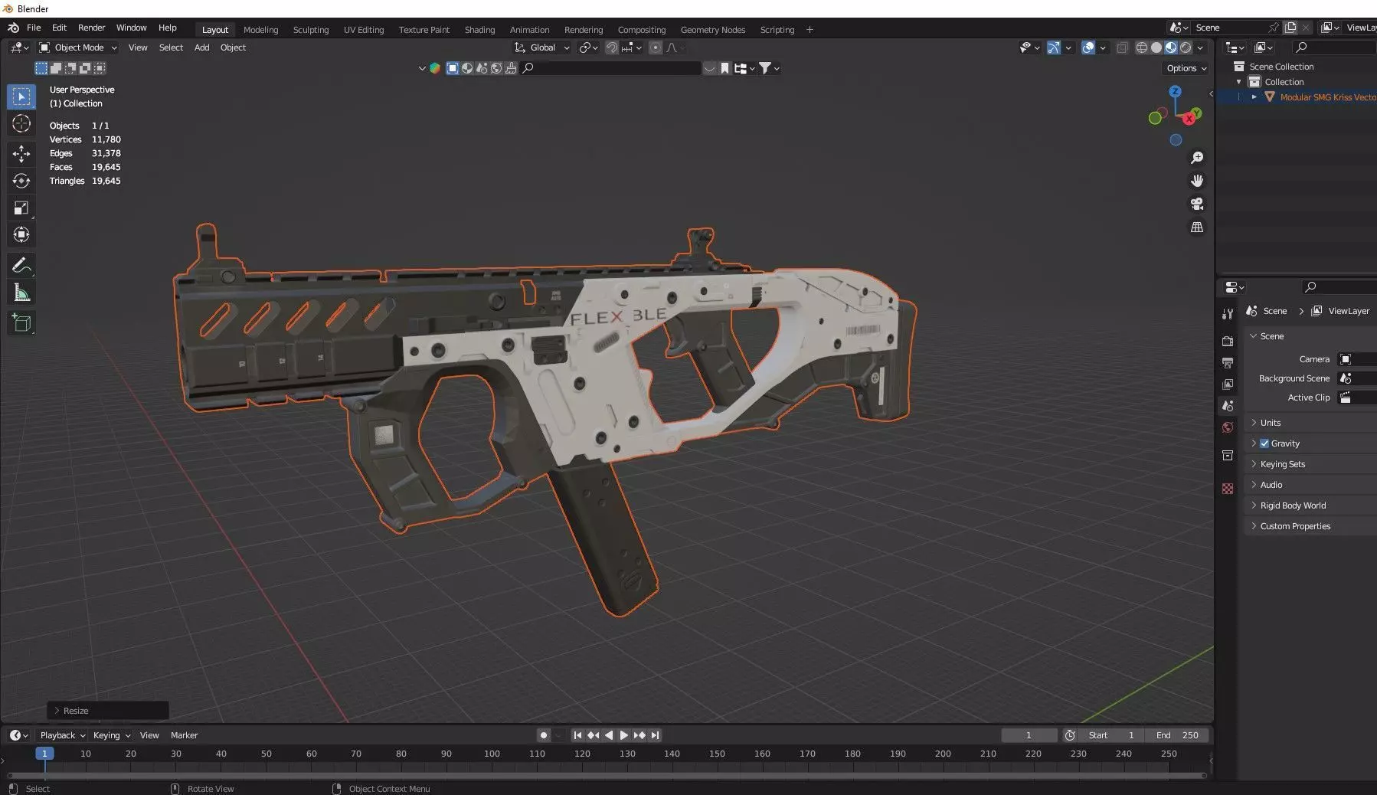Choose the Rotate tool
The image size is (1377, 795).
click(21, 181)
